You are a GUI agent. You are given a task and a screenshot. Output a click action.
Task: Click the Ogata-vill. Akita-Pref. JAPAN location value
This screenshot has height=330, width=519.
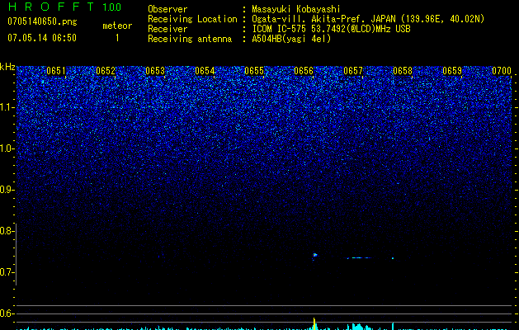(x=368, y=19)
